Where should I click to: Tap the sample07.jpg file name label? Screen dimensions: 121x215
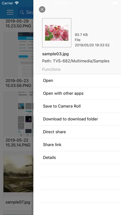[x=18, y=202]
